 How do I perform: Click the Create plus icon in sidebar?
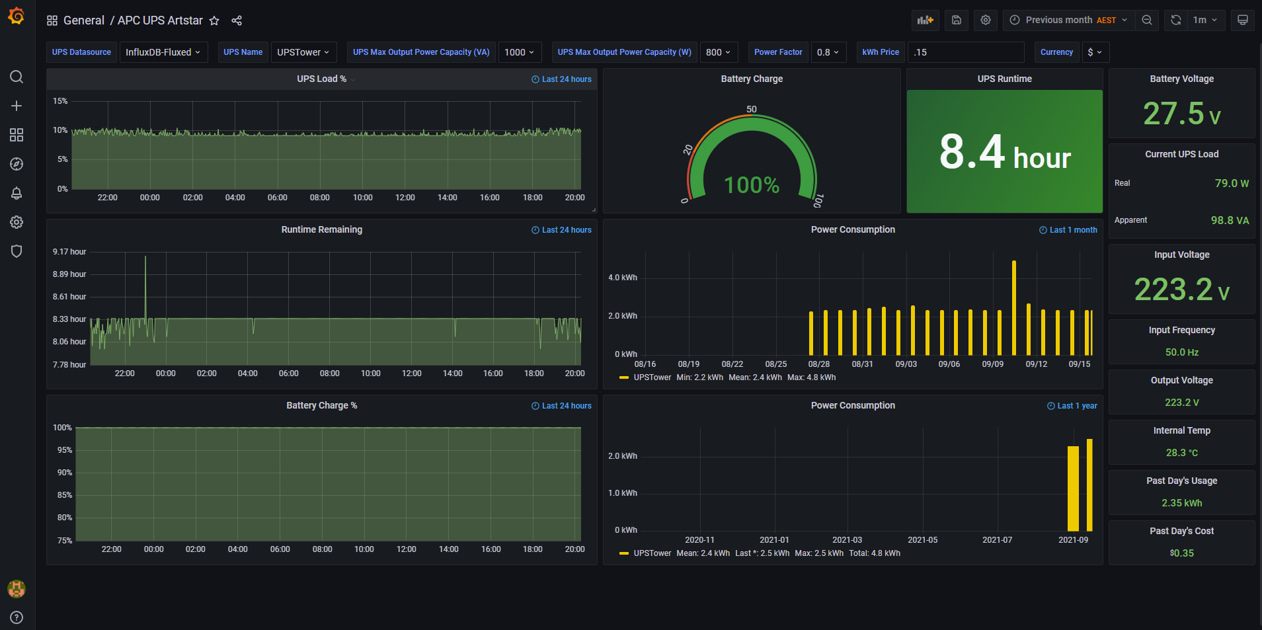[x=17, y=106]
